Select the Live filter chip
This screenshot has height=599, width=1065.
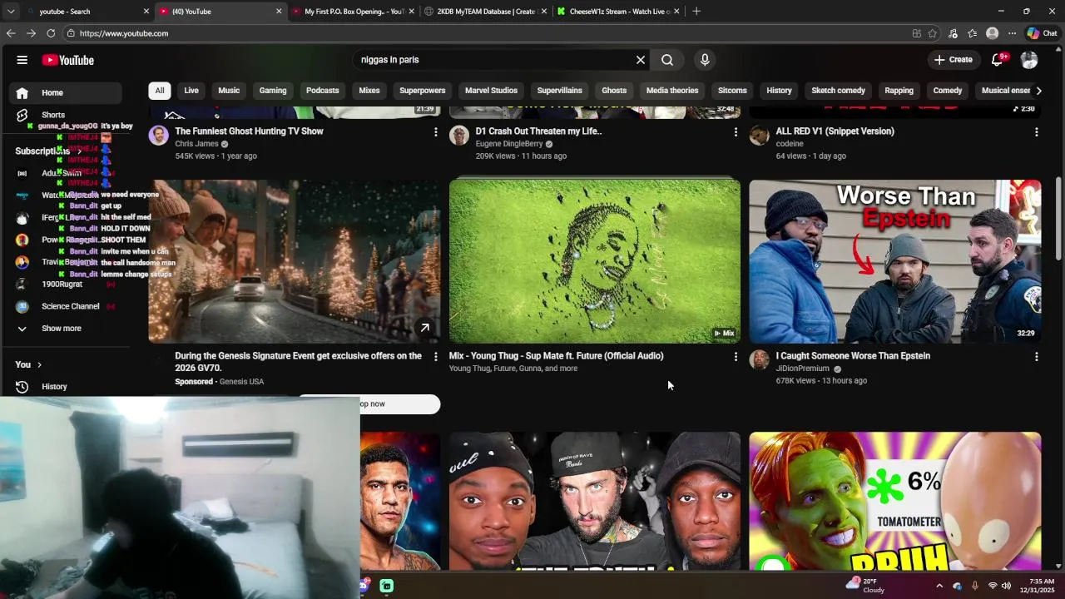point(191,91)
